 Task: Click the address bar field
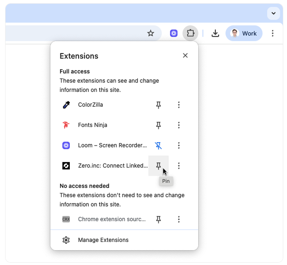pos(83,33)
